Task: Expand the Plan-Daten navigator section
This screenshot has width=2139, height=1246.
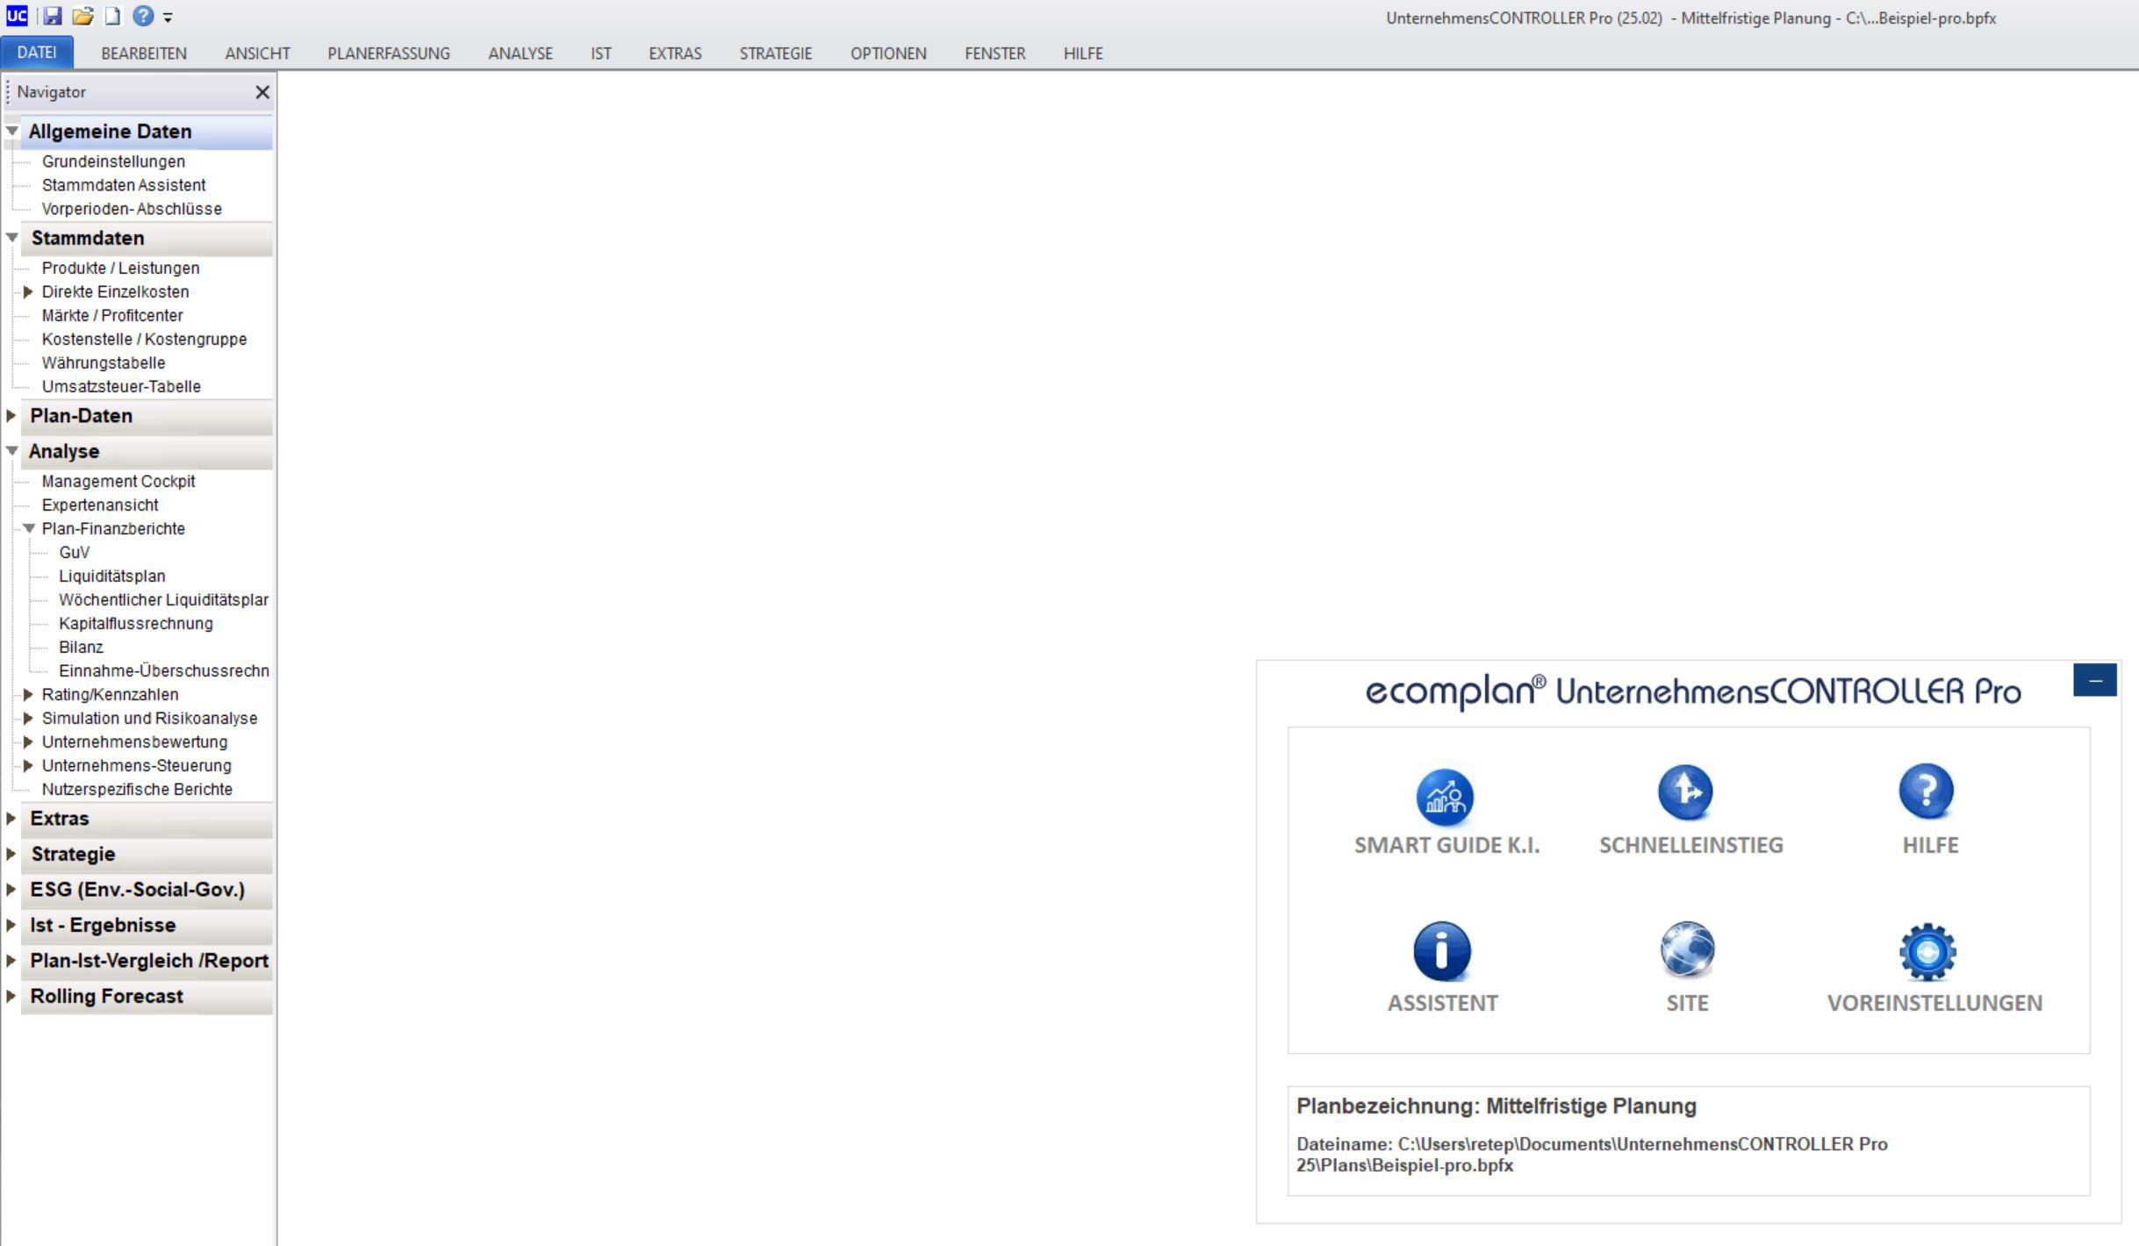Action: [11, 416]
